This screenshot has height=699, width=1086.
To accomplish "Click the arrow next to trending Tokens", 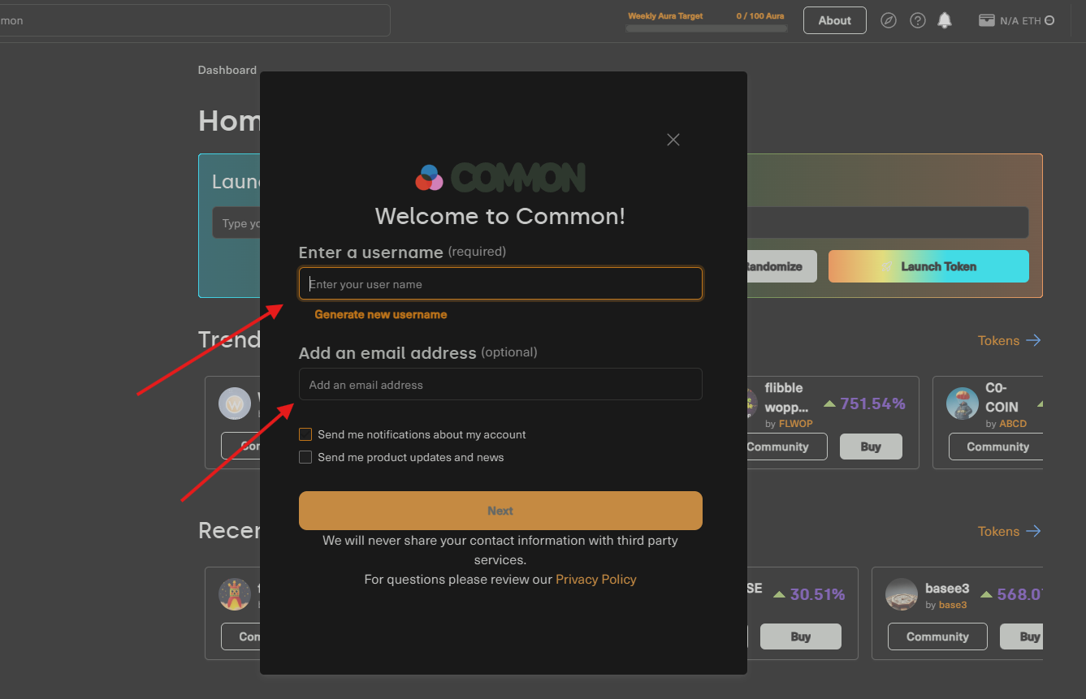I will point(1033,340).
